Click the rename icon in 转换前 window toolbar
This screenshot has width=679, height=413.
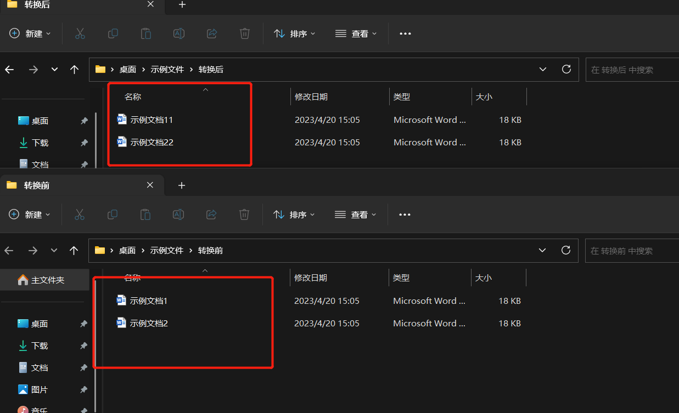[x=178, y=214]
